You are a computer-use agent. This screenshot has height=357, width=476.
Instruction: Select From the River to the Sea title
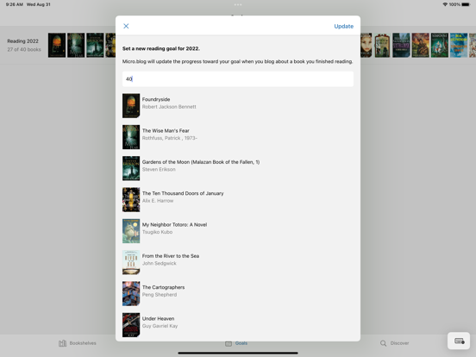(x=171, y=256)
